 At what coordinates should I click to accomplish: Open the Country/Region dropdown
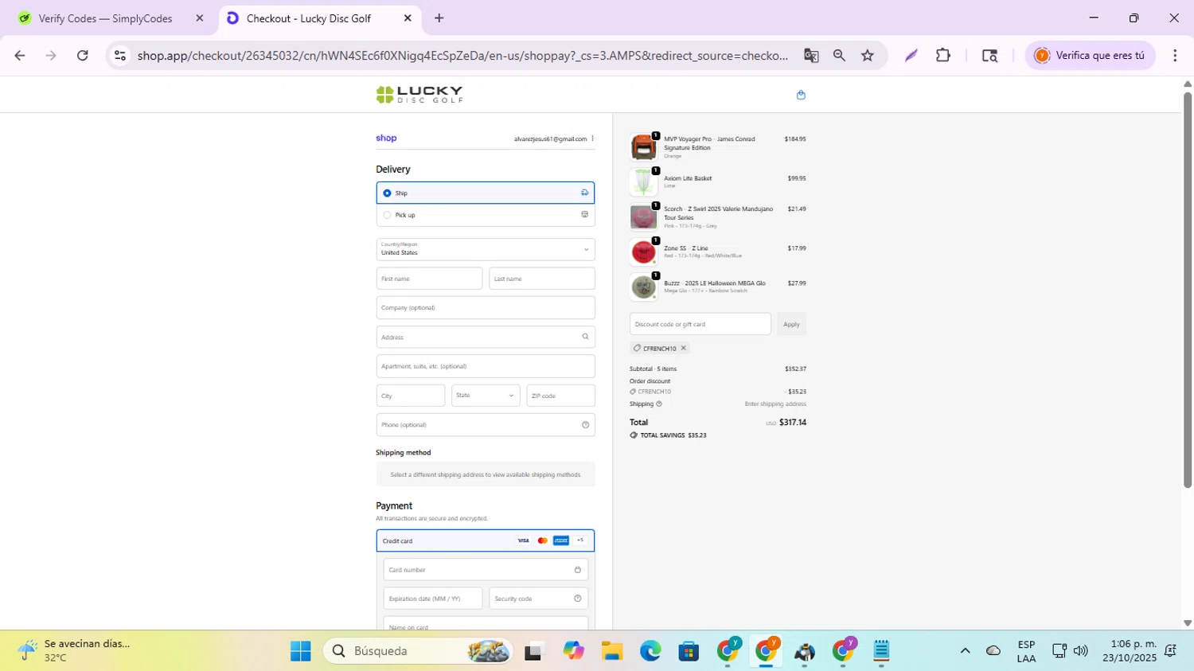(486, 249)
